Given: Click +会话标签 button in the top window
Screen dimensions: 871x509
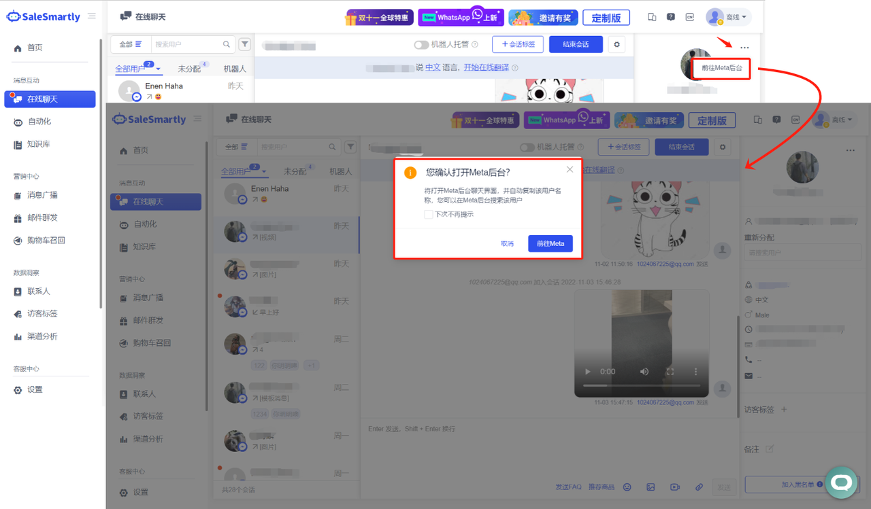Looking at the screenshot, I should tap(518, 44).
